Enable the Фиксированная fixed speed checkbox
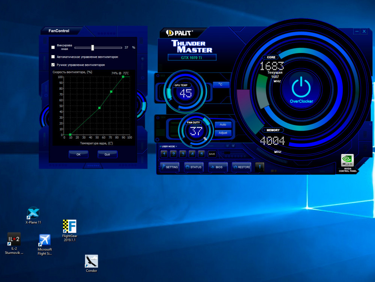Screen dimensions: 375x282 click(x=52, y=47)
